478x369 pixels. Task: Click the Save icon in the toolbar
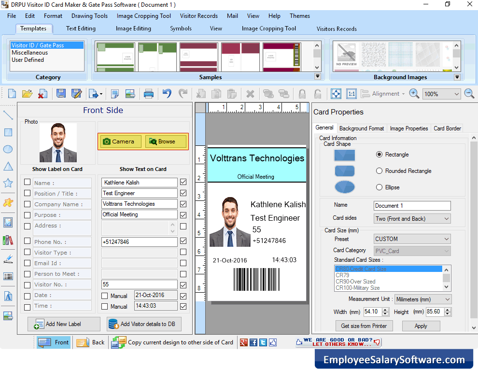pyautogui.click(x=61, y=94)
